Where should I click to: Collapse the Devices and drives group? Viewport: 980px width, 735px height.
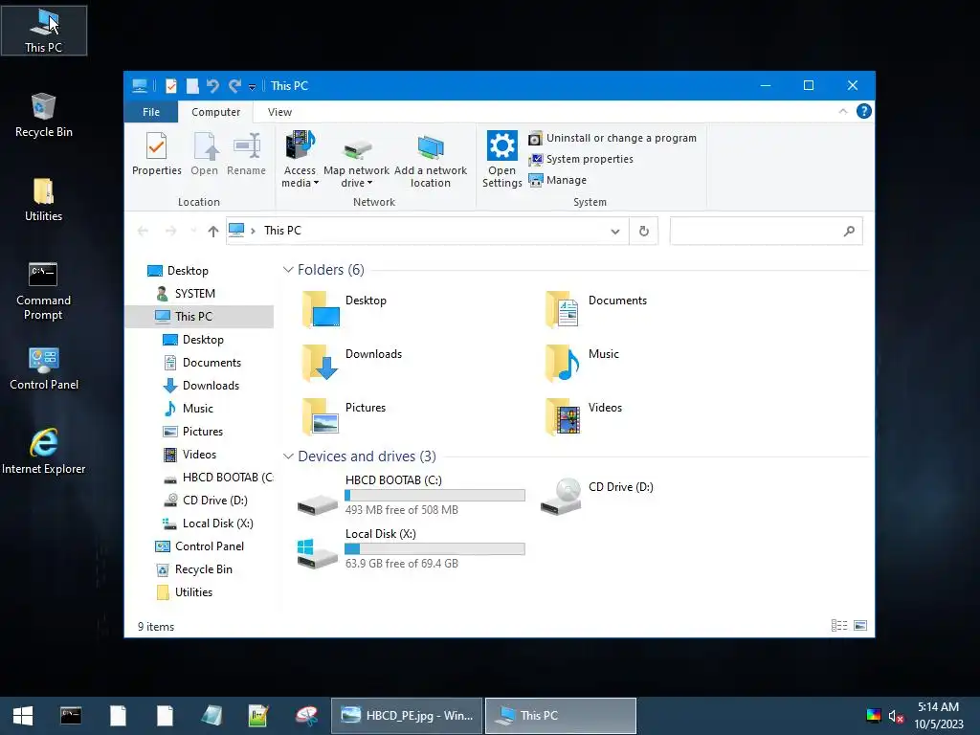coord(288,457)
